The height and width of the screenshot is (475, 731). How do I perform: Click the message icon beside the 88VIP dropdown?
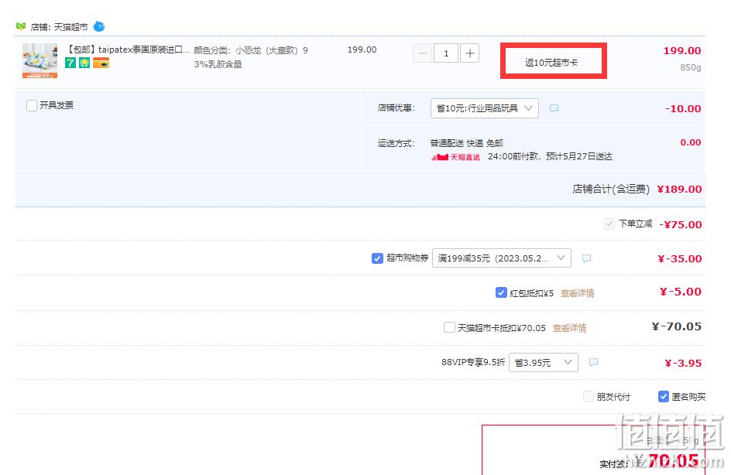coord(593,362)
